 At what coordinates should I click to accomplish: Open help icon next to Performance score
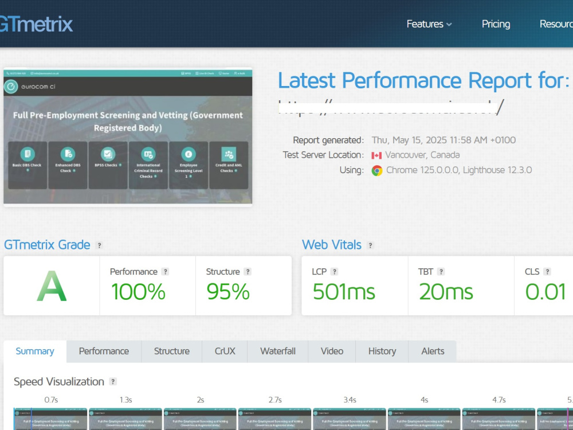165,272
